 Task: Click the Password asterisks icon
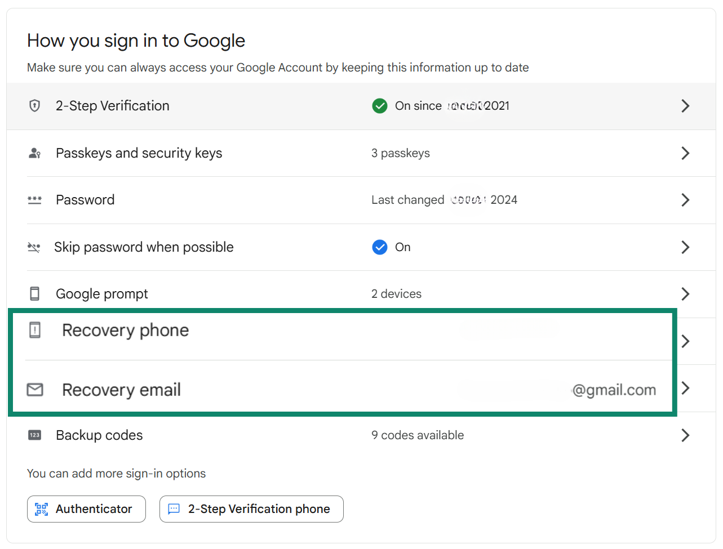coord(34,200)
